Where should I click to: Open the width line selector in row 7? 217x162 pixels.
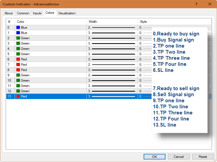pos(112,64)
